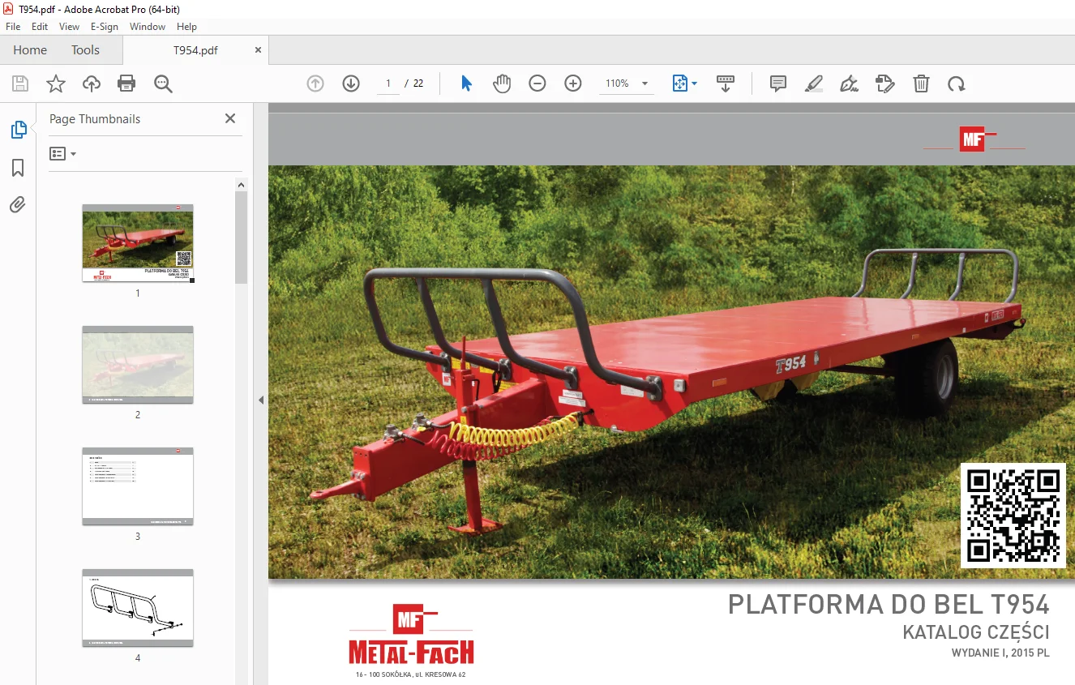This screenshot has width=1075, height=685.
Task: Click the scrolling mode keyboard icon
Action: pos(726,83)
